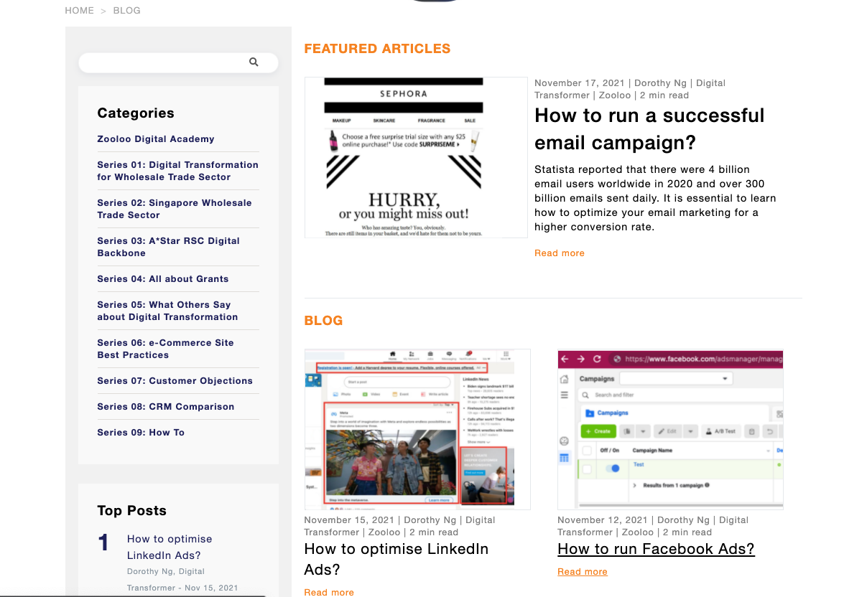Click the Top Posts heading

131,511
